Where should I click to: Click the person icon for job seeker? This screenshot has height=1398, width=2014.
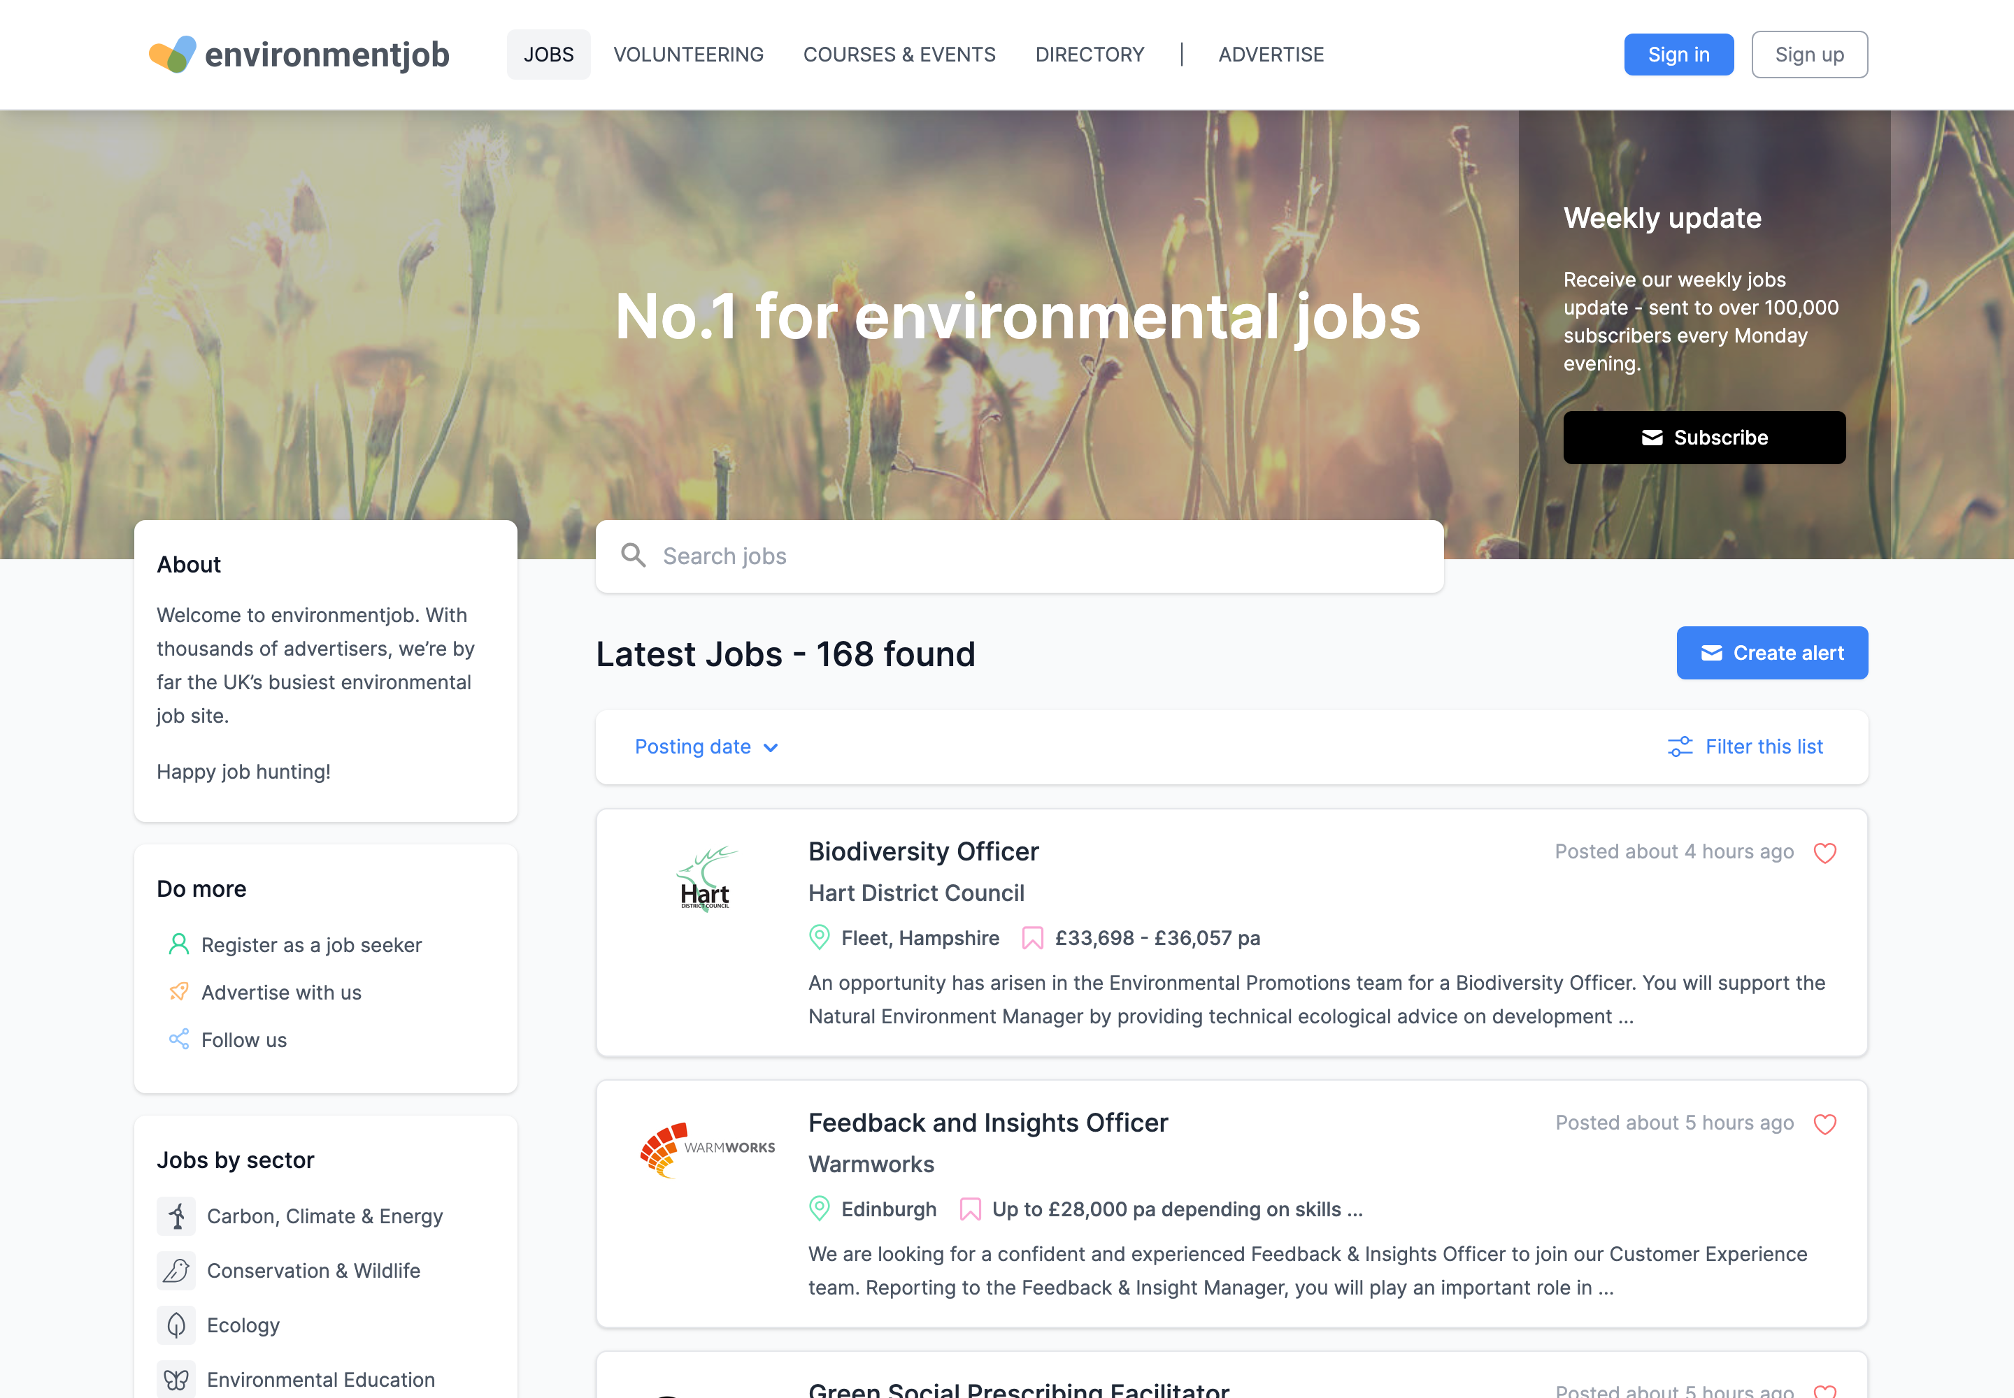(x=178, y=944)
